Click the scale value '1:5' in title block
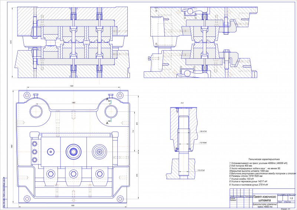The image size is (297, 210). [291, 198]
